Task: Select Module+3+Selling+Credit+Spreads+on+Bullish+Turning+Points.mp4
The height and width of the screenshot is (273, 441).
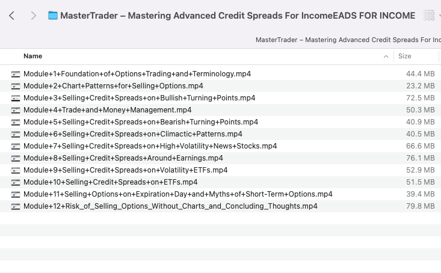Action: [140, 98]
